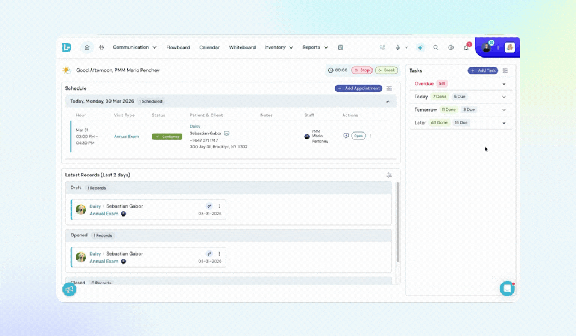
Task: Open the Calendar page
Action: pos(209,47)
